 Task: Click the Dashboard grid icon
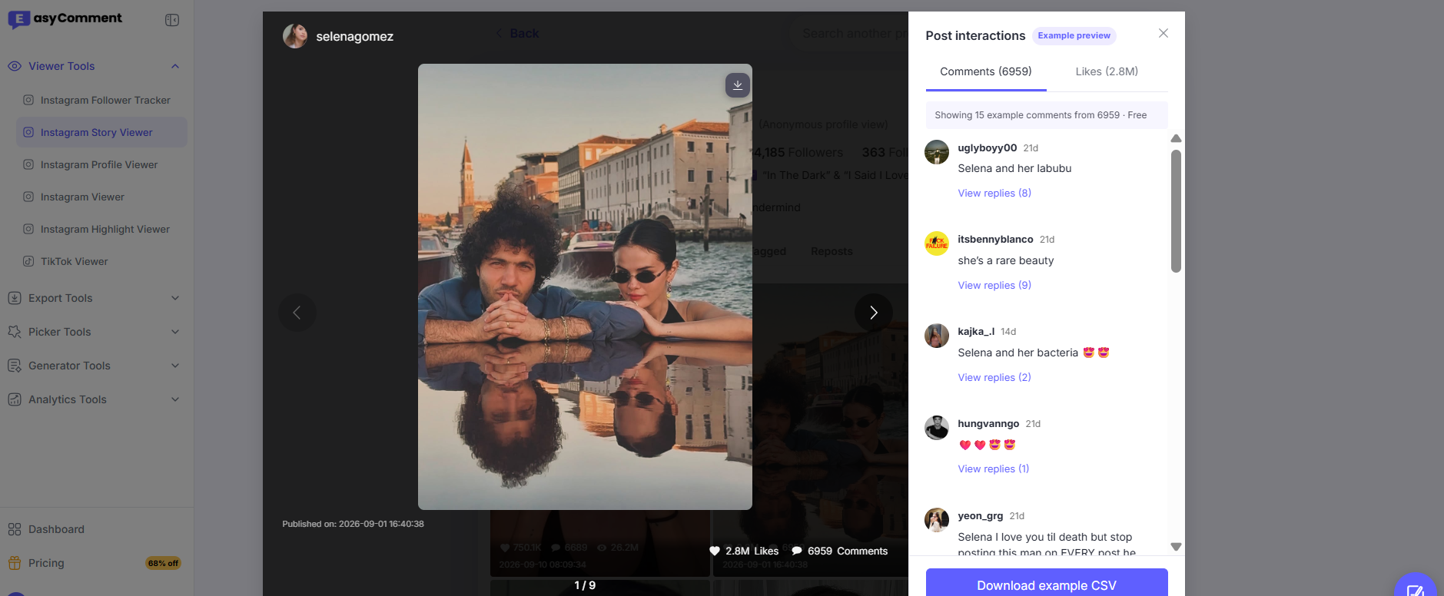[14, 529]
